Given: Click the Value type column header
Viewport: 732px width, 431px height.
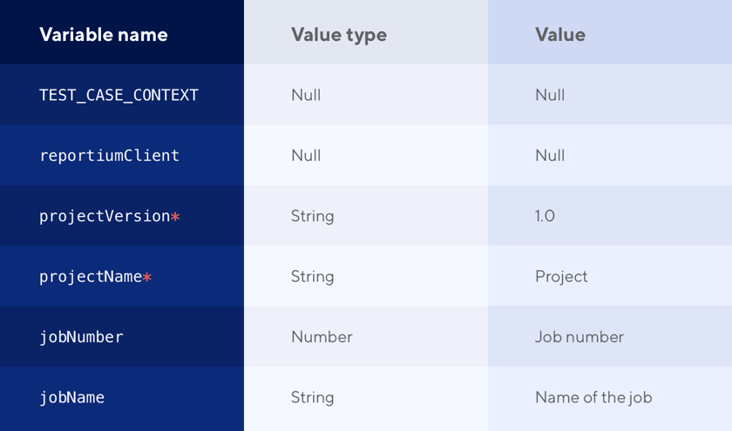Looking at the screenshot, I should (x=339, y=36).
